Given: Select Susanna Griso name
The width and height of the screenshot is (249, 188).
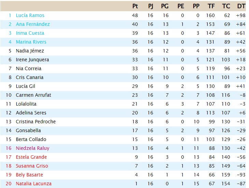Looking at the screenshot, I should click(32, 166).
